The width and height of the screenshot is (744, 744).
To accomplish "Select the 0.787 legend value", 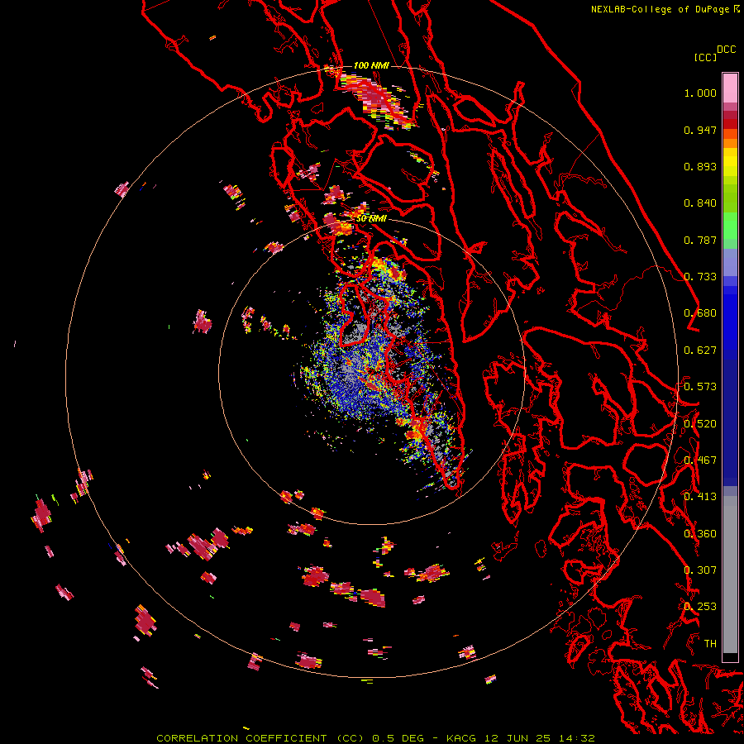I will [x=700, y=240].
